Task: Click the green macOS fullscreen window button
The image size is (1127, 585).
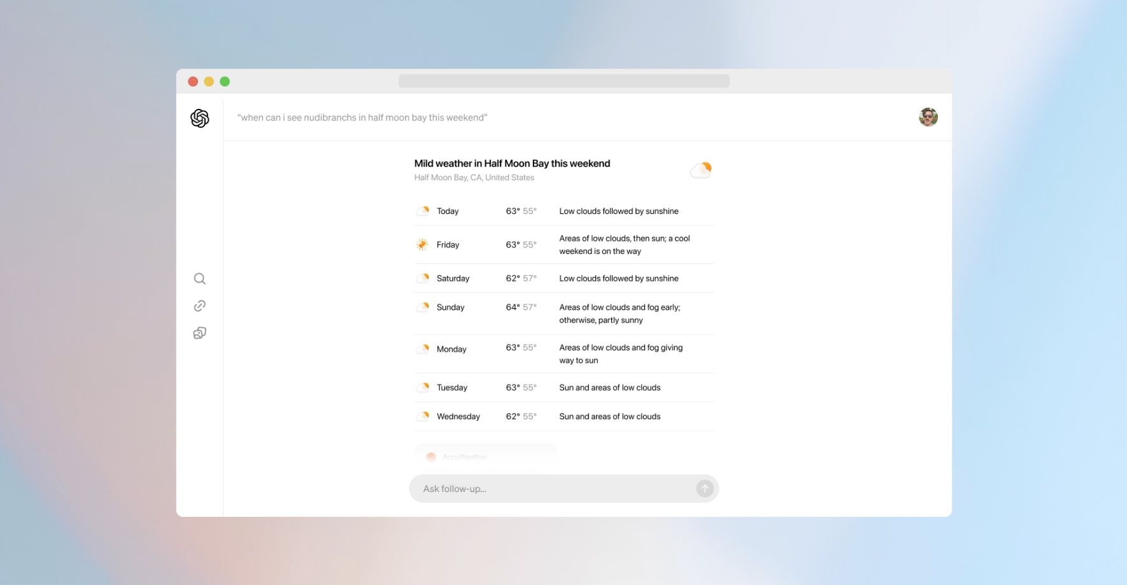Action: click(x=225, y=81)
